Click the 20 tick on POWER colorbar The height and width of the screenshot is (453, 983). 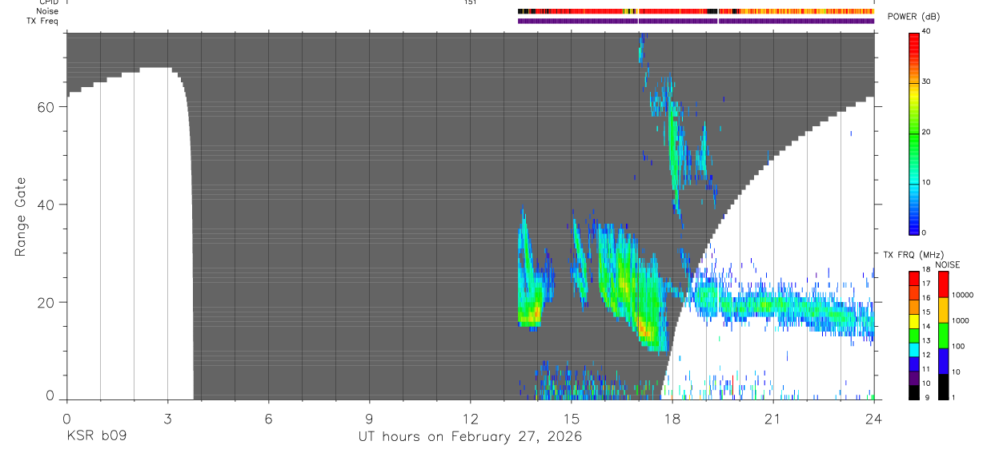(926, 132)
